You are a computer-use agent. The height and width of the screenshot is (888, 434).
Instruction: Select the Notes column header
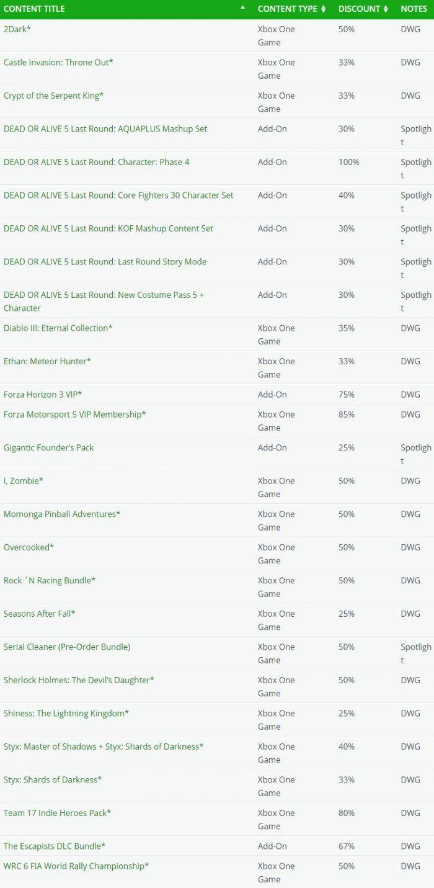pyautogui.click(x=414, y=9)
